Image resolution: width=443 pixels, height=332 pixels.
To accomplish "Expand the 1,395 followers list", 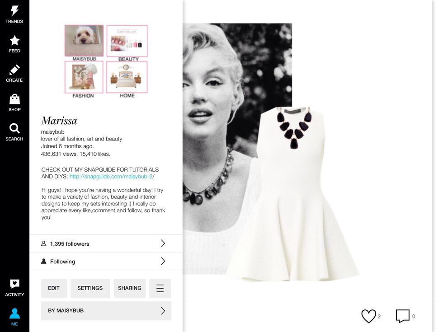I will (x=106, y=243).
